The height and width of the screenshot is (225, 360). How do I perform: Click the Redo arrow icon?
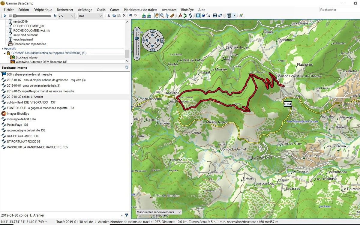pos(136,16)
